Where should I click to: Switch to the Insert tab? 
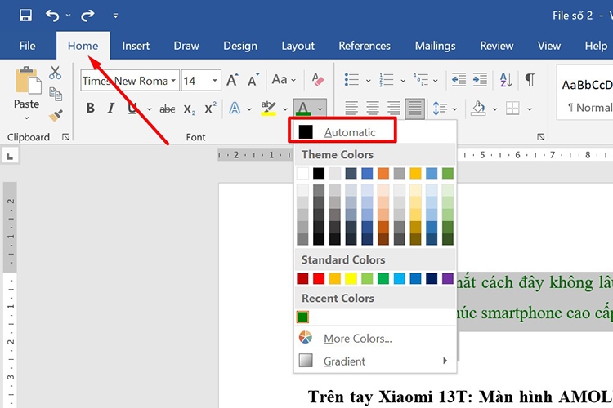136,46
